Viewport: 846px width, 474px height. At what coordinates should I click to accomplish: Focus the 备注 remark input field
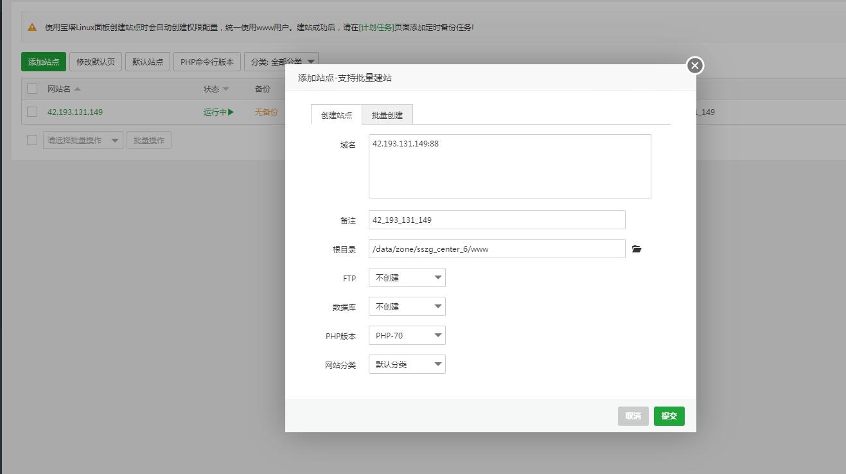[497, 220]
